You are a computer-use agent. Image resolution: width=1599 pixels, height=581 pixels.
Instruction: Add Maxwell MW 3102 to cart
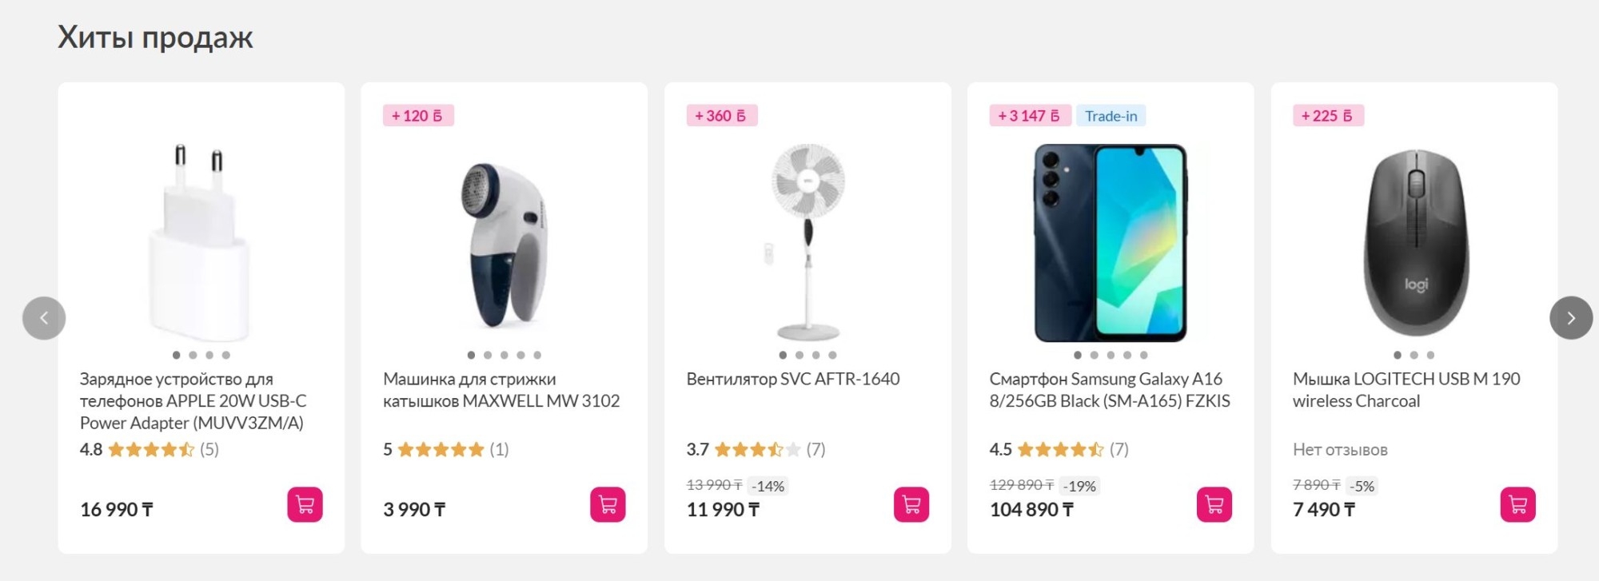608,505
